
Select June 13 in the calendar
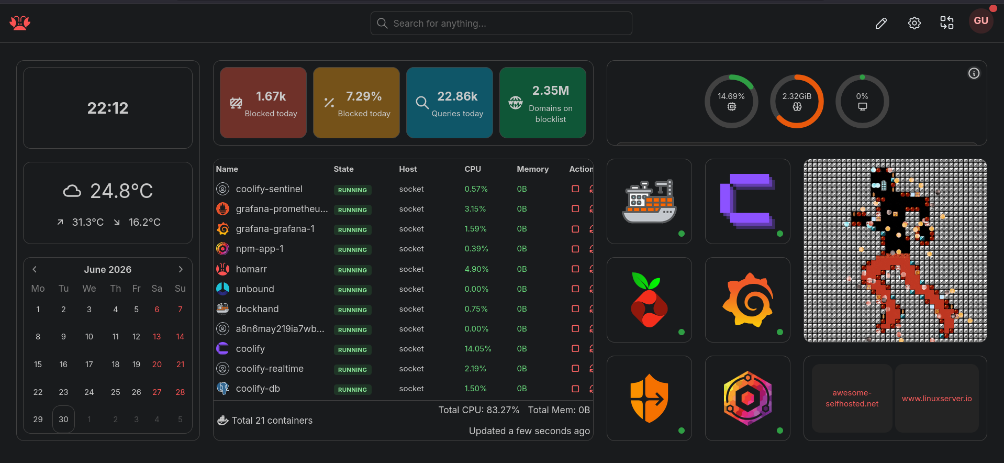(x=157, y=337)
